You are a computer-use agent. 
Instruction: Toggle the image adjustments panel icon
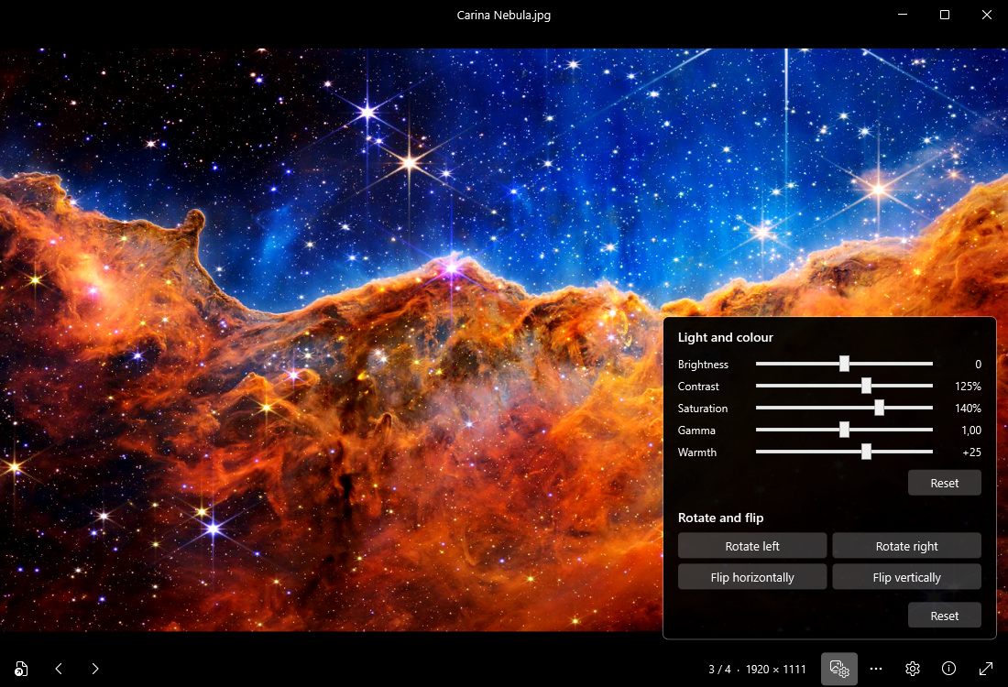tap(838, 669)
